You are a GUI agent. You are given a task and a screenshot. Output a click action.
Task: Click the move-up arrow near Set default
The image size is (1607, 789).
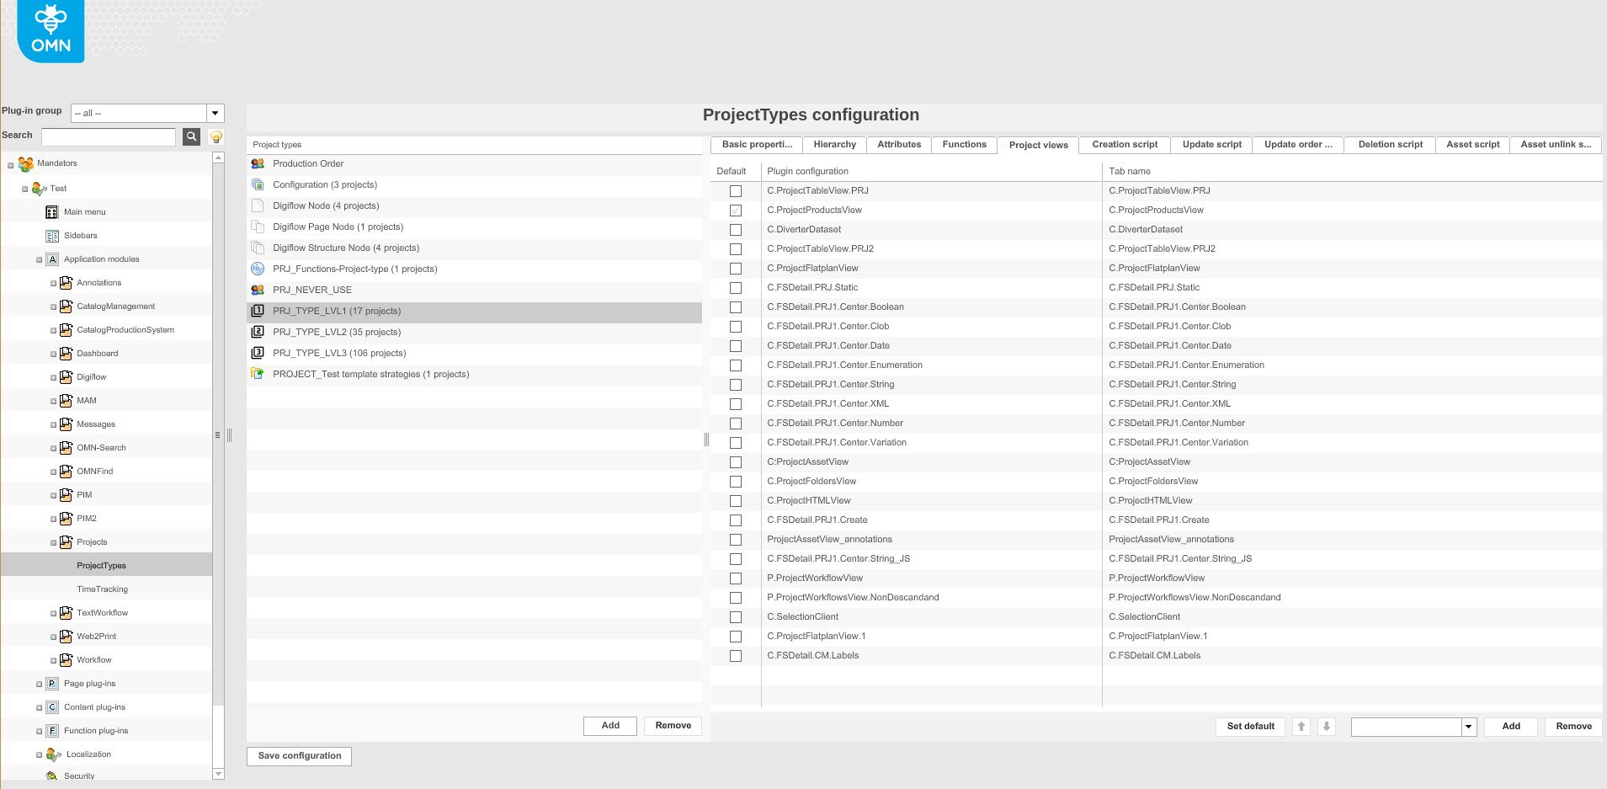pos(1301,726)
